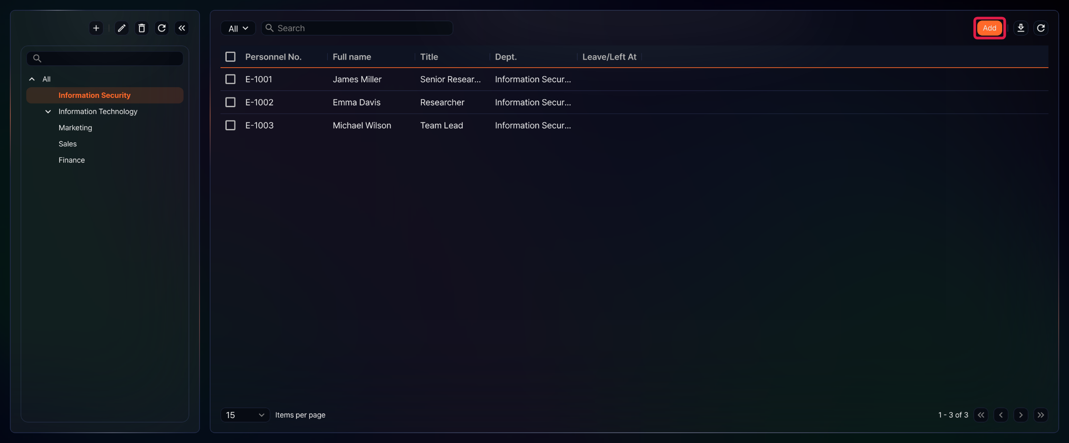Click the E-1002 personnel number
1069x443 pixels.
259,102
